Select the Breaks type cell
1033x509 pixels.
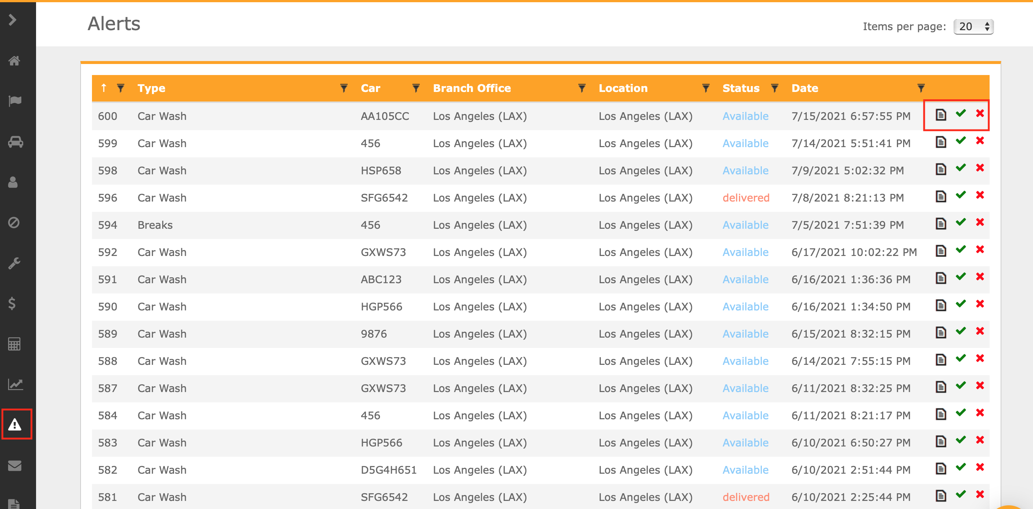coord(155,225)
